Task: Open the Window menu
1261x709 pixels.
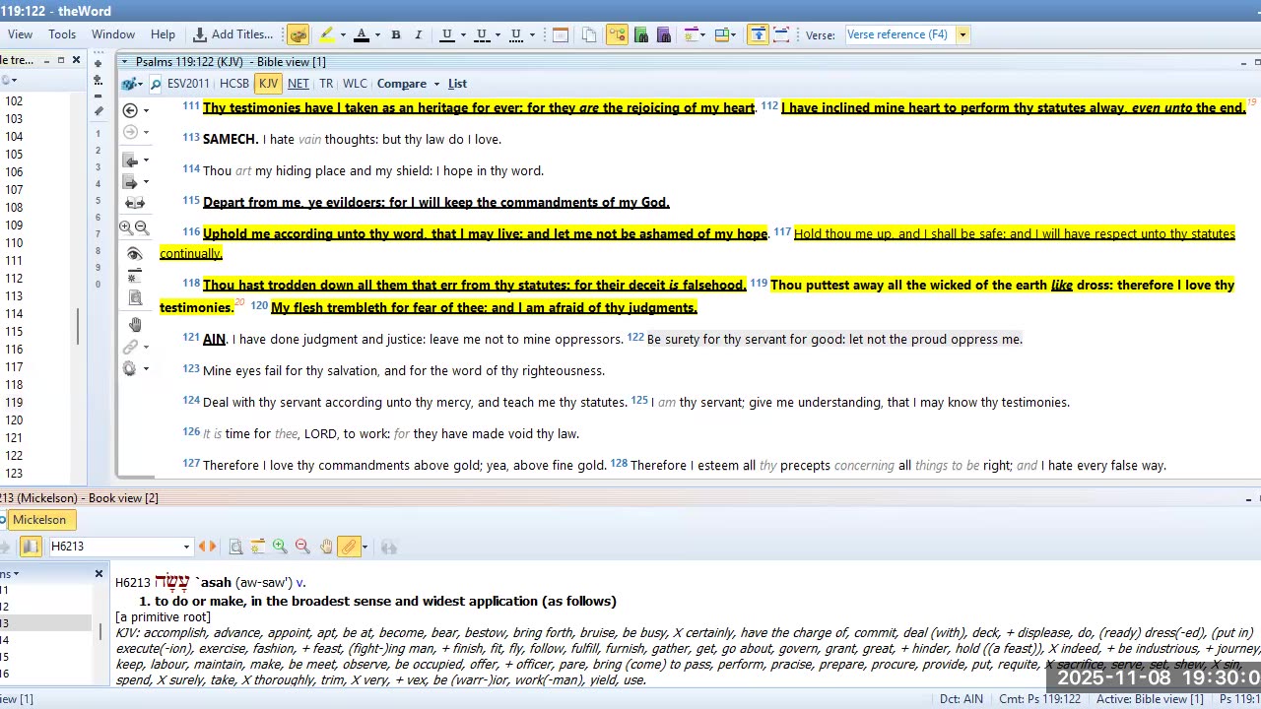Action: [x=113, y=34]
